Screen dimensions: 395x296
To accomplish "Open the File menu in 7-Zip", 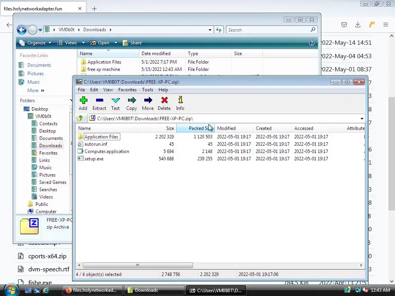I will point(81,89).
